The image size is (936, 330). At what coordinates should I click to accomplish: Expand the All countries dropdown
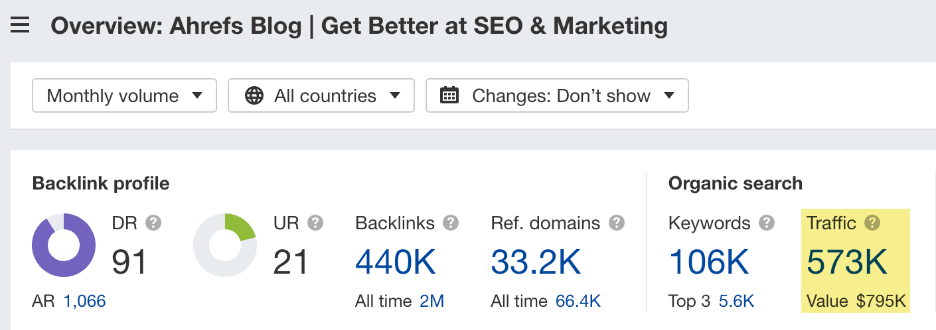[321, 95]
